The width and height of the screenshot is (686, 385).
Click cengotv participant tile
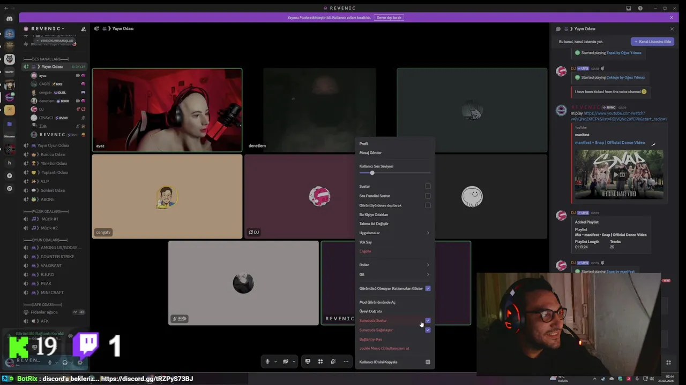[167, 196]
